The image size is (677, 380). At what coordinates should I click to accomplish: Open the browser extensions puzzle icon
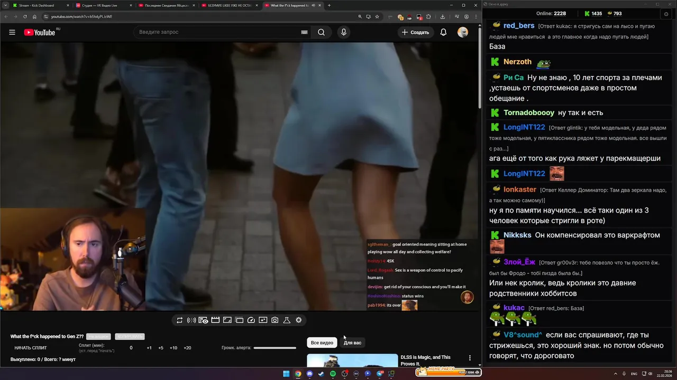428,16
